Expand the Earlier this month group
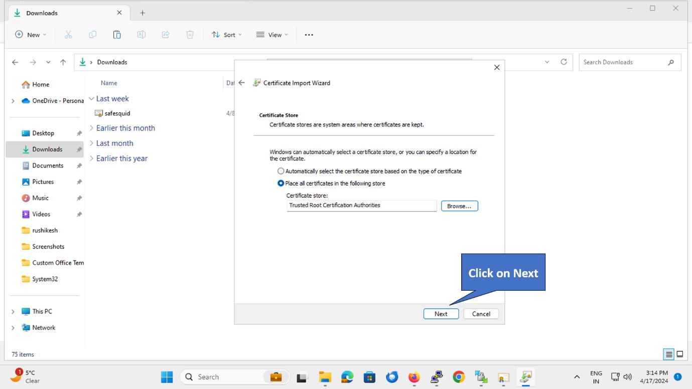The height and width of the screenshot is (389, 692). pyautogui.click(x=91, y=128)
